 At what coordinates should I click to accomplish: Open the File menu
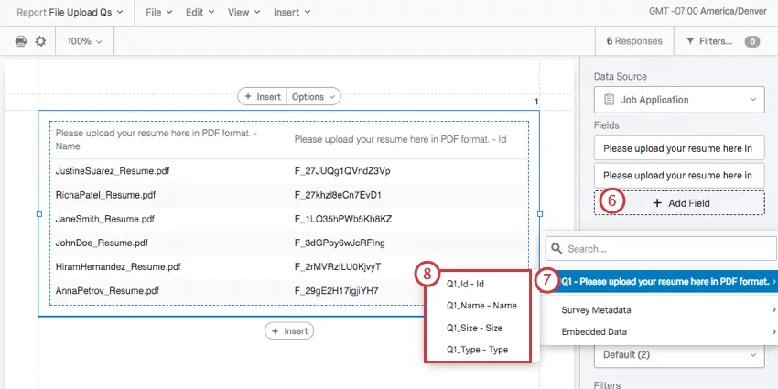point(159,13)
